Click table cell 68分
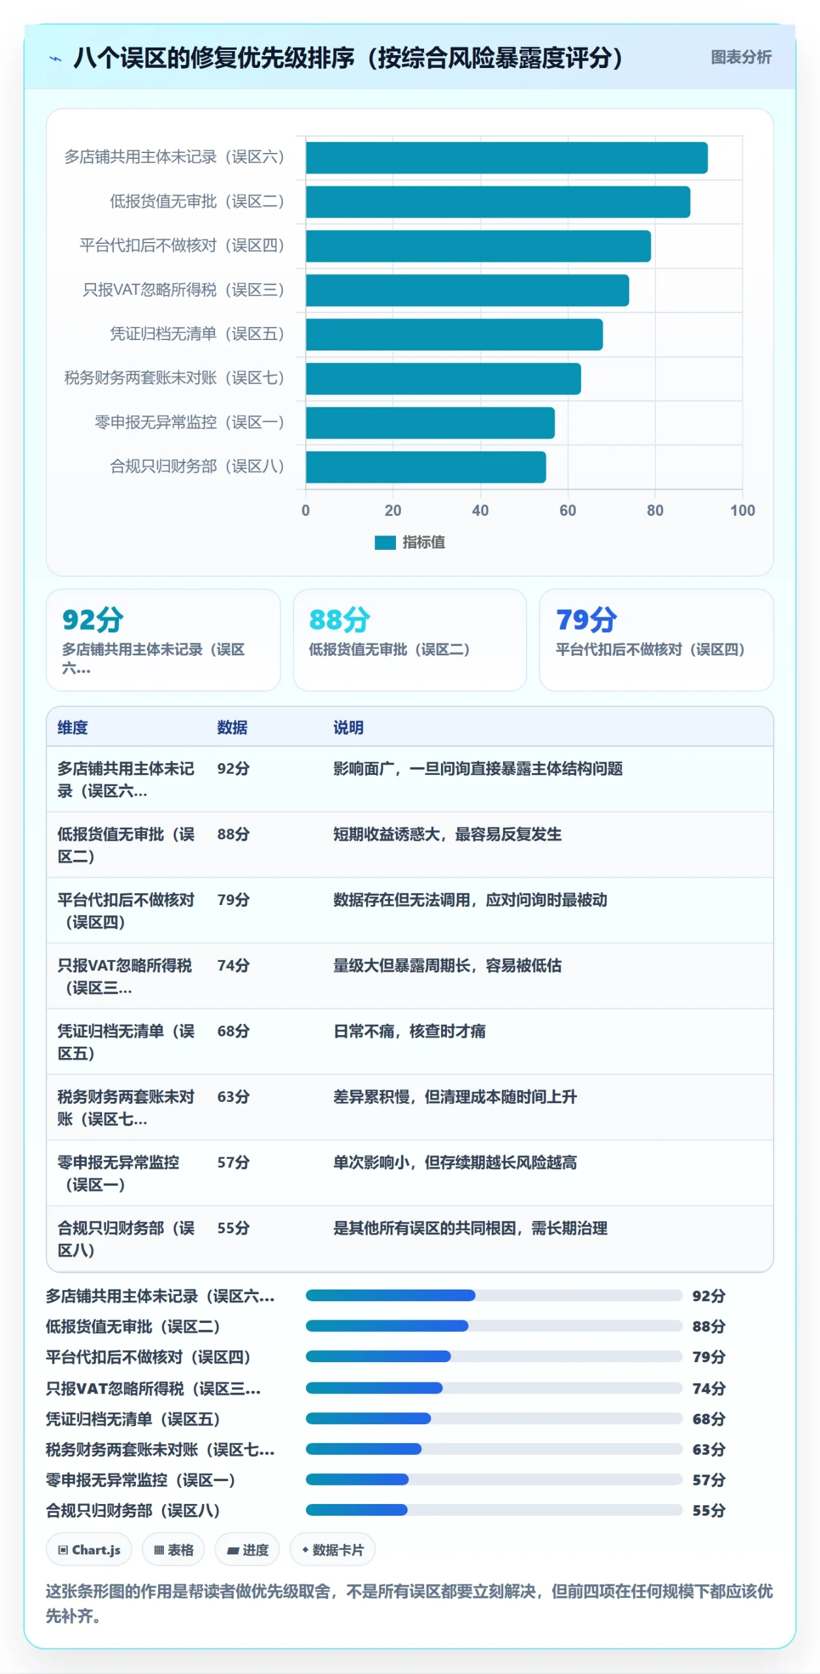 tap(233, 1031)
